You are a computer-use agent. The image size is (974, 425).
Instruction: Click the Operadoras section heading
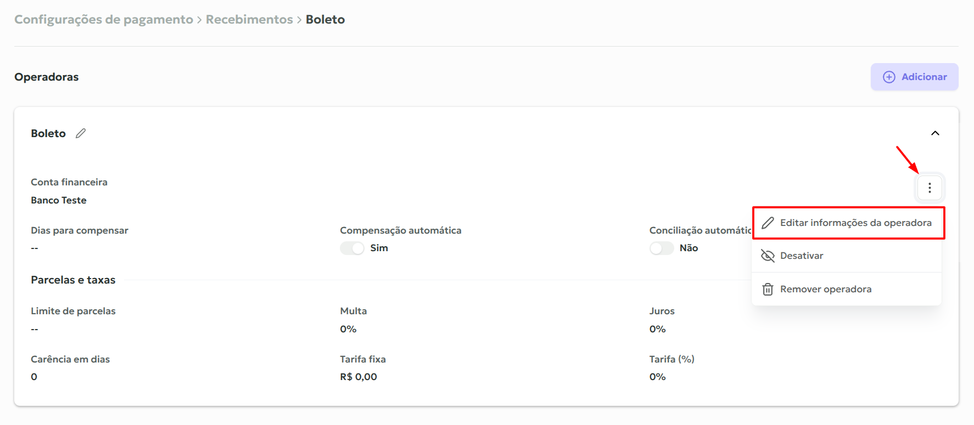click(x=47, y=77)
